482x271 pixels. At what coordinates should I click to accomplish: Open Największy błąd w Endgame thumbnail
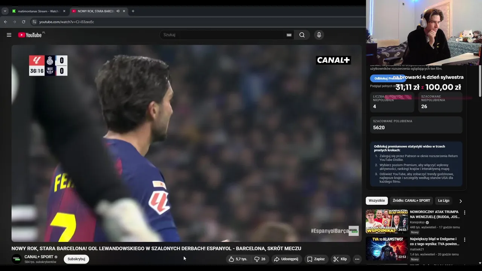(387, 248)
